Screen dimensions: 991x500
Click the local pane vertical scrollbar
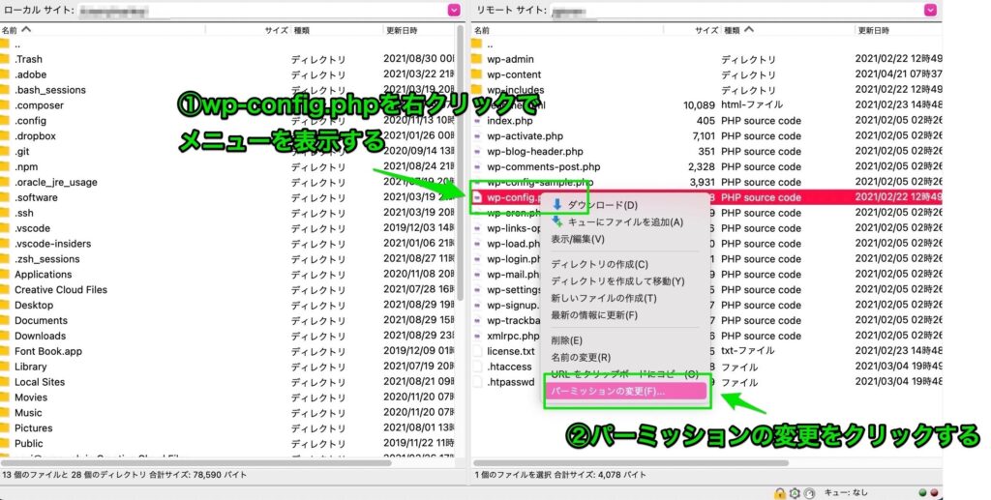461,162
